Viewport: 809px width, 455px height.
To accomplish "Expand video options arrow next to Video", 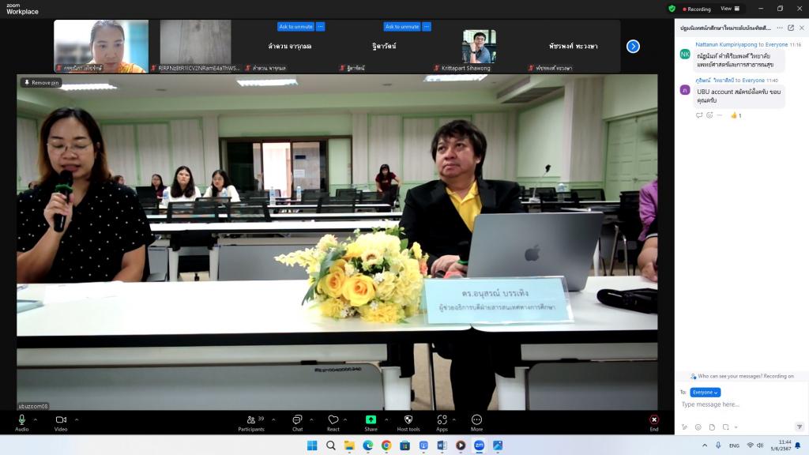I will coord(77,420).
